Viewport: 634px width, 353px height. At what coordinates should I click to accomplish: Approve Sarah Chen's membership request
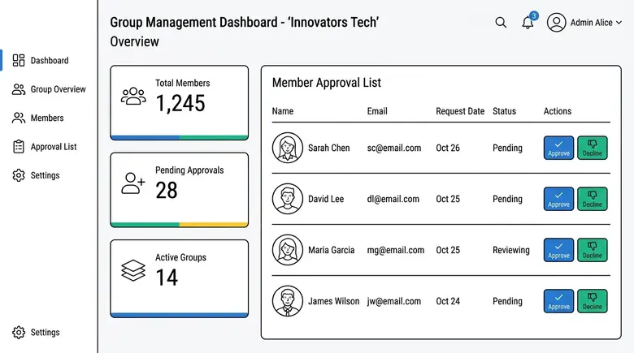[558, 148]
